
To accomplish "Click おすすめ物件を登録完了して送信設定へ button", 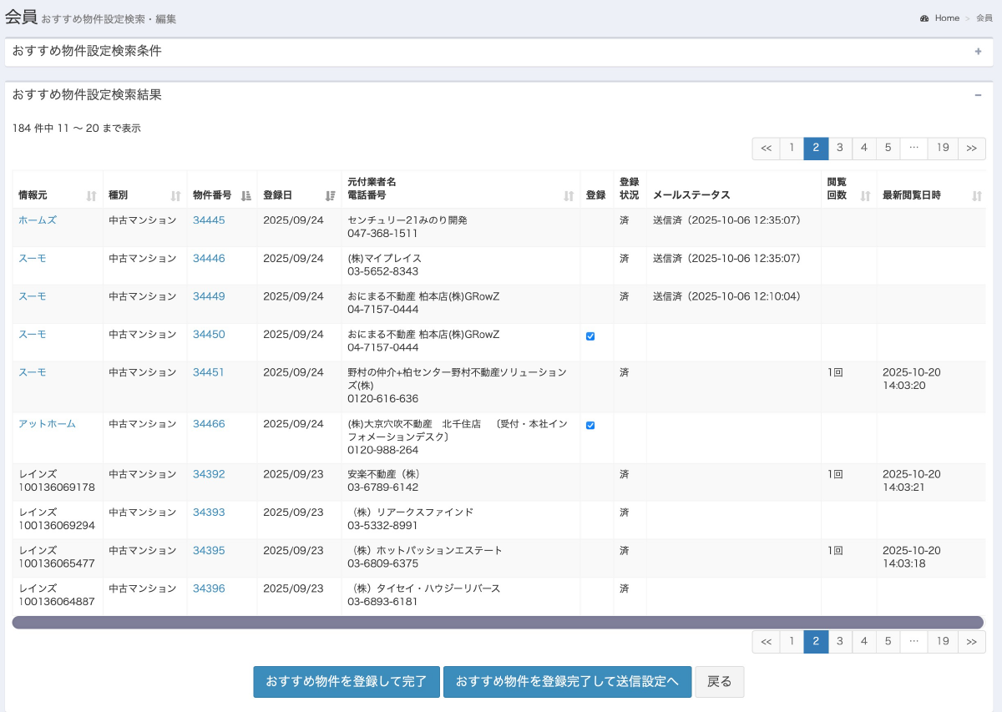I will coord(568,682).
